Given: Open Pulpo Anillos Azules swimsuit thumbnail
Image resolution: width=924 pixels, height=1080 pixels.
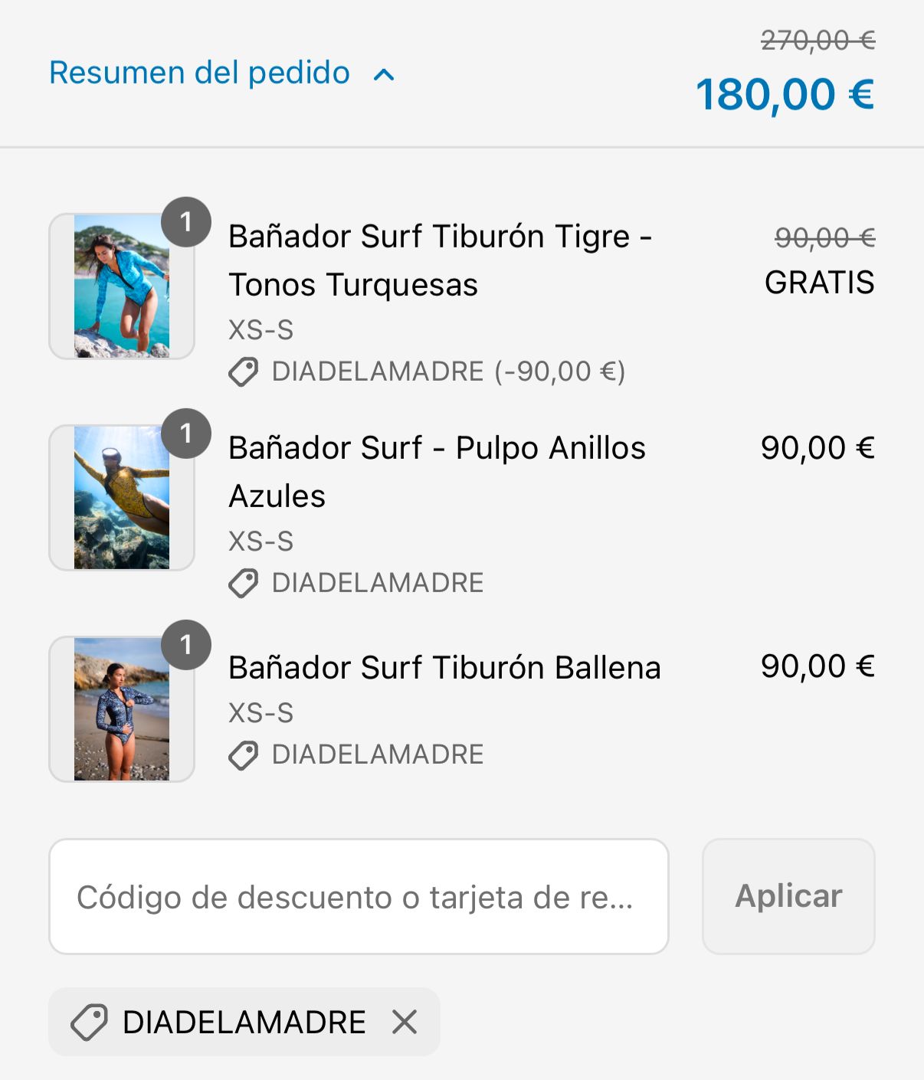Looking at the screenshot, I should (121, 498).
